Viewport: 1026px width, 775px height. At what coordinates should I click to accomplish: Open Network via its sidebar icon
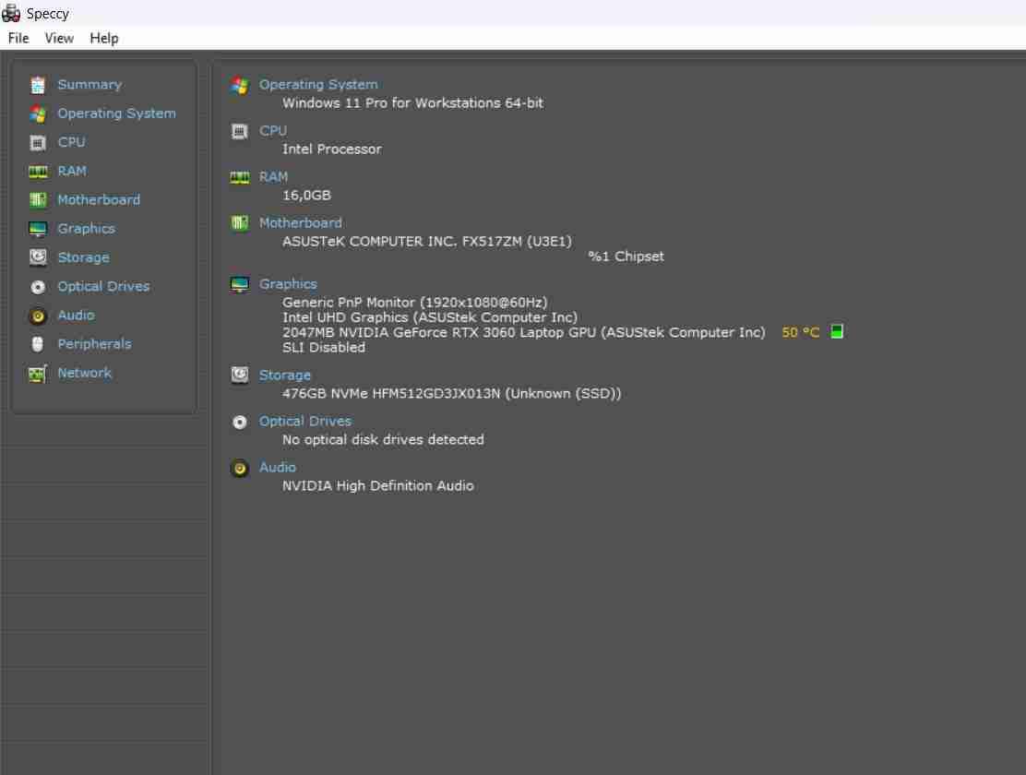pyautogui.click(x=38, y=372)
